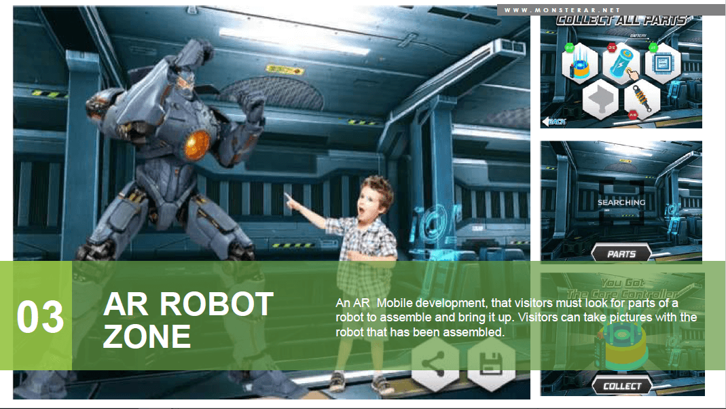Image resolution: width=726 pixels, height=409 pixels.
Task: Open the PARTS button on searching screen
Action: click(621, 253)
